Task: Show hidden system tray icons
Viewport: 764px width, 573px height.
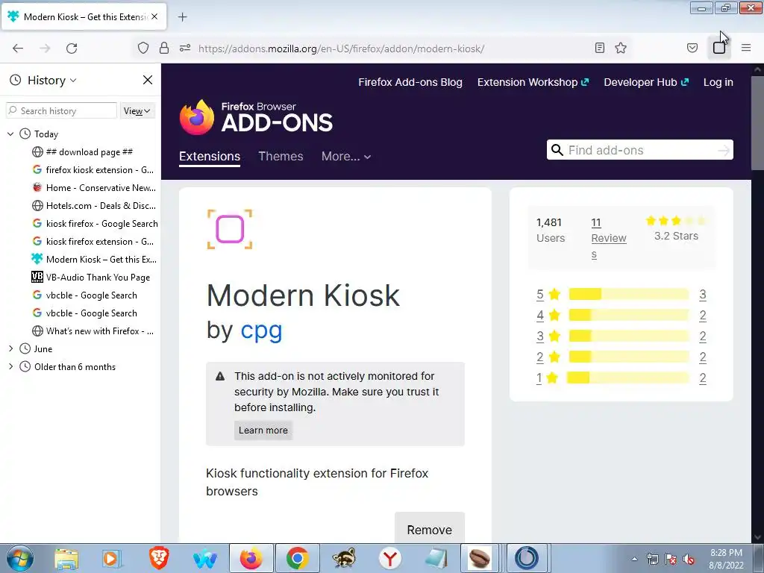Action: click(x=634, y=559)
